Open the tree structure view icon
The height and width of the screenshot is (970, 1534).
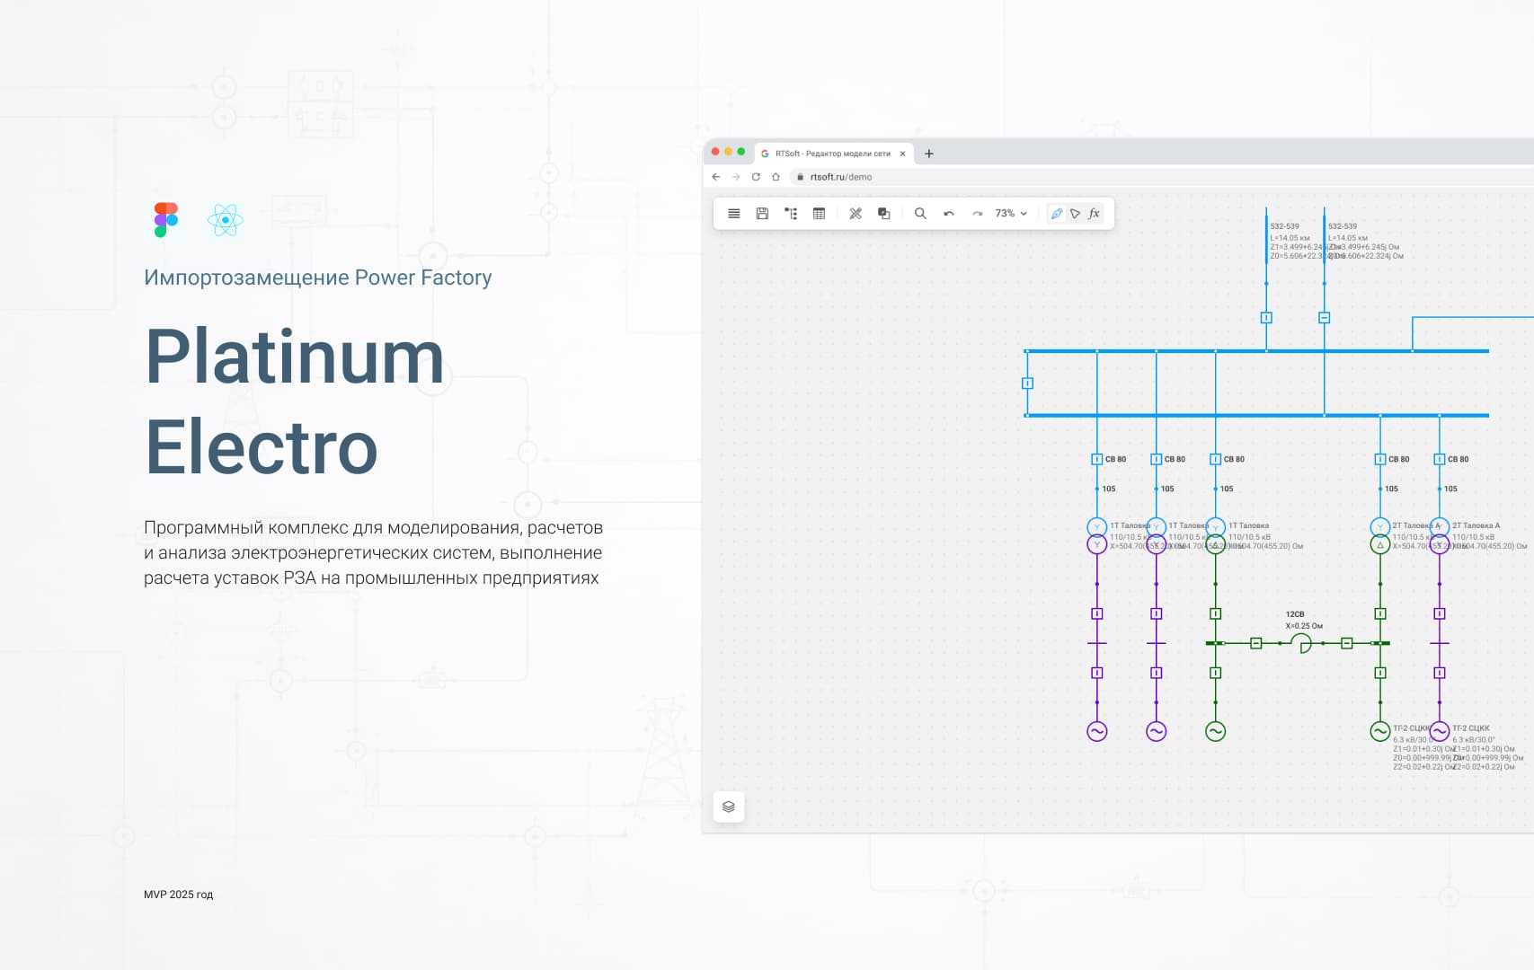[x=791, y=214]
